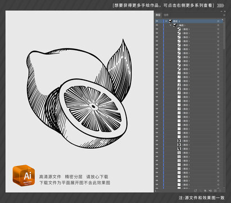This screenshot has width=231, height=203.
Task: Select the <编组> group row
Action: [x=189, y=25]
